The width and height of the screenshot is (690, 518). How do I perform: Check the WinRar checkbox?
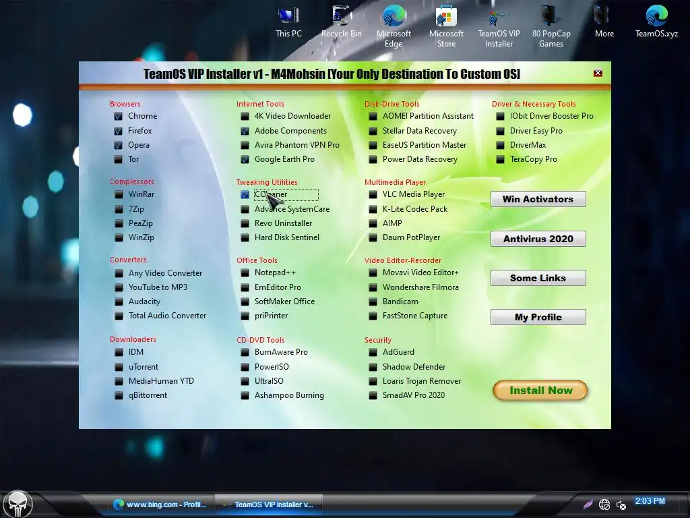(119, 194)
